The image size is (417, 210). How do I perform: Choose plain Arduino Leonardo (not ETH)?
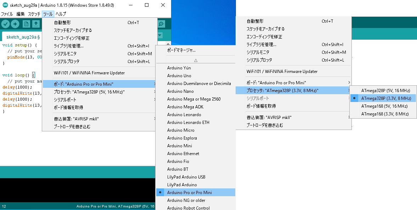tap(196, 115)
